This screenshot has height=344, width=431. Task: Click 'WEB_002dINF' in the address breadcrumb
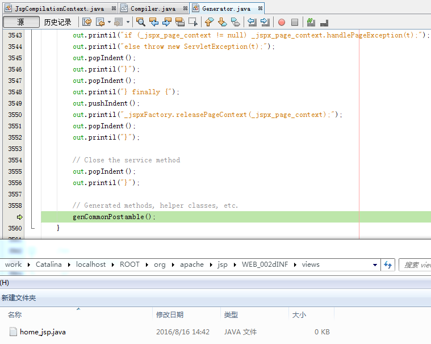click(x=265, y=265)
